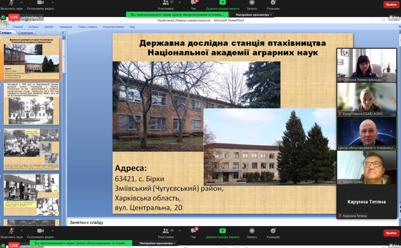Switch to the Анимация ribbon tab
401x248 pixels.
coord(66,27)
